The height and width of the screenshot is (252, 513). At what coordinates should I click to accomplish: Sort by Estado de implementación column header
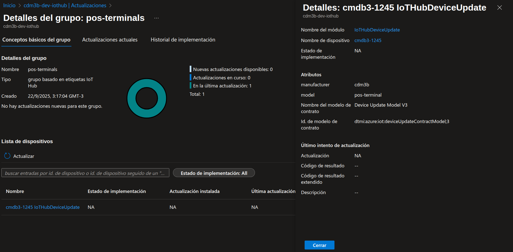tap(117, 191)
